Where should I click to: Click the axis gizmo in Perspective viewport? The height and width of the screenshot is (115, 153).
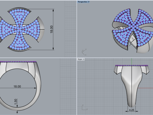click(84, 52)
